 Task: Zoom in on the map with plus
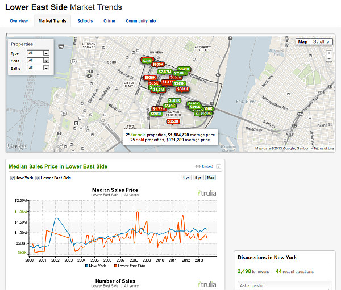click(329, 53)
